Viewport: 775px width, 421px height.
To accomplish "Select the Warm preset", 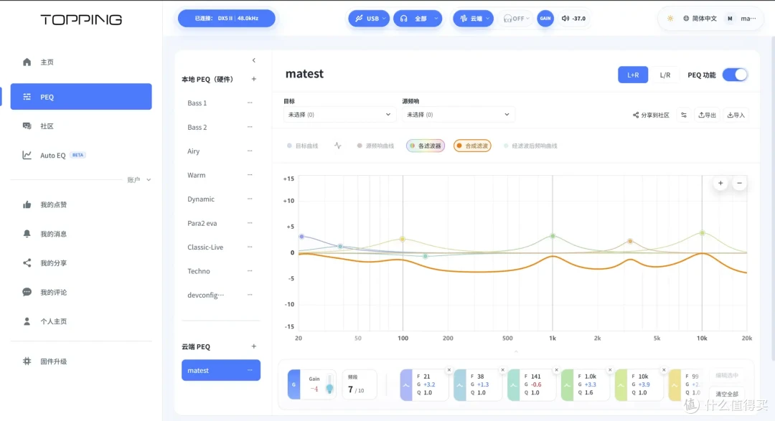I will tap(196, 175).
